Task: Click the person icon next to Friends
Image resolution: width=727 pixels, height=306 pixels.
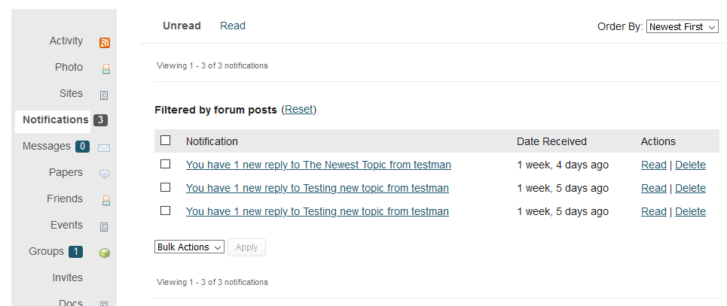Action: [105, 201]
